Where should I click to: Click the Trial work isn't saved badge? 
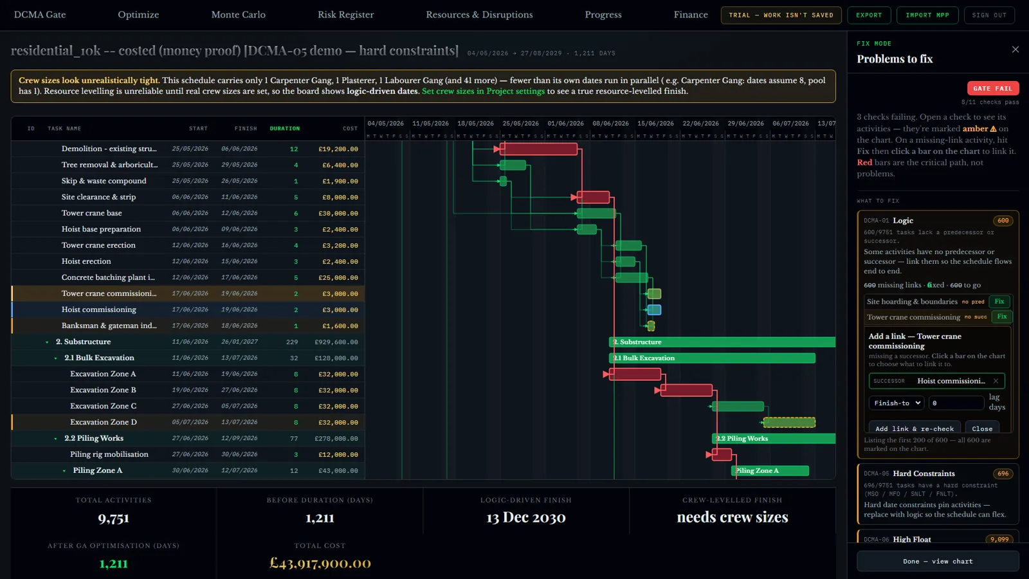pyautogui.click(x=781, y=15)
